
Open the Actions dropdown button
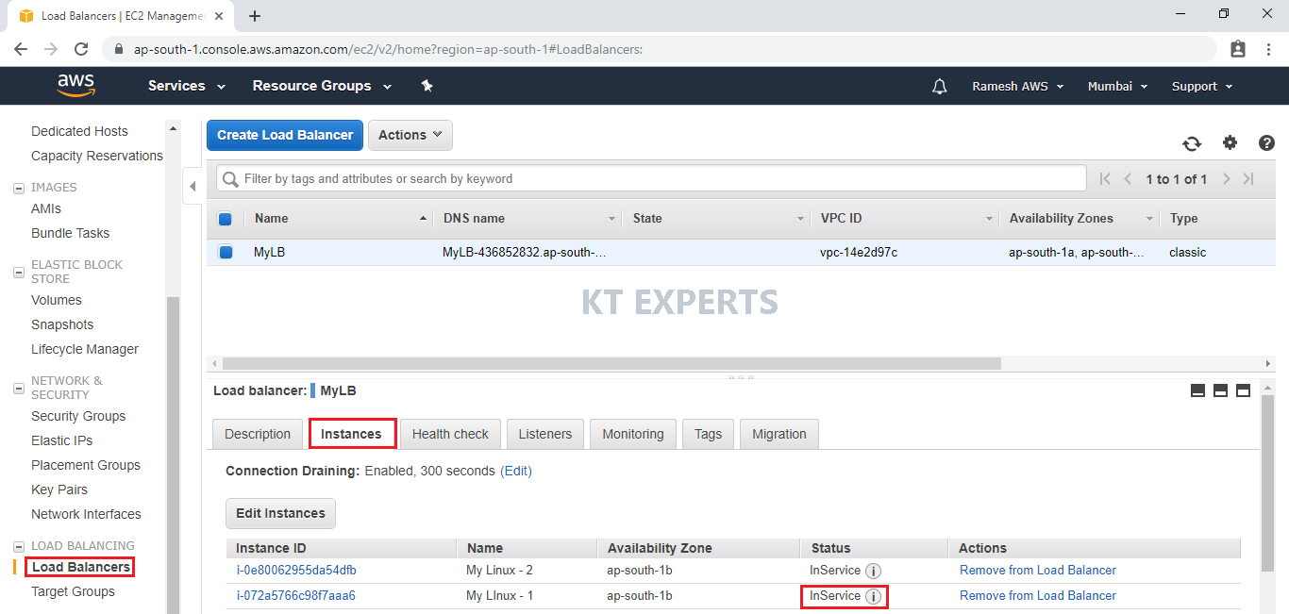410,135
